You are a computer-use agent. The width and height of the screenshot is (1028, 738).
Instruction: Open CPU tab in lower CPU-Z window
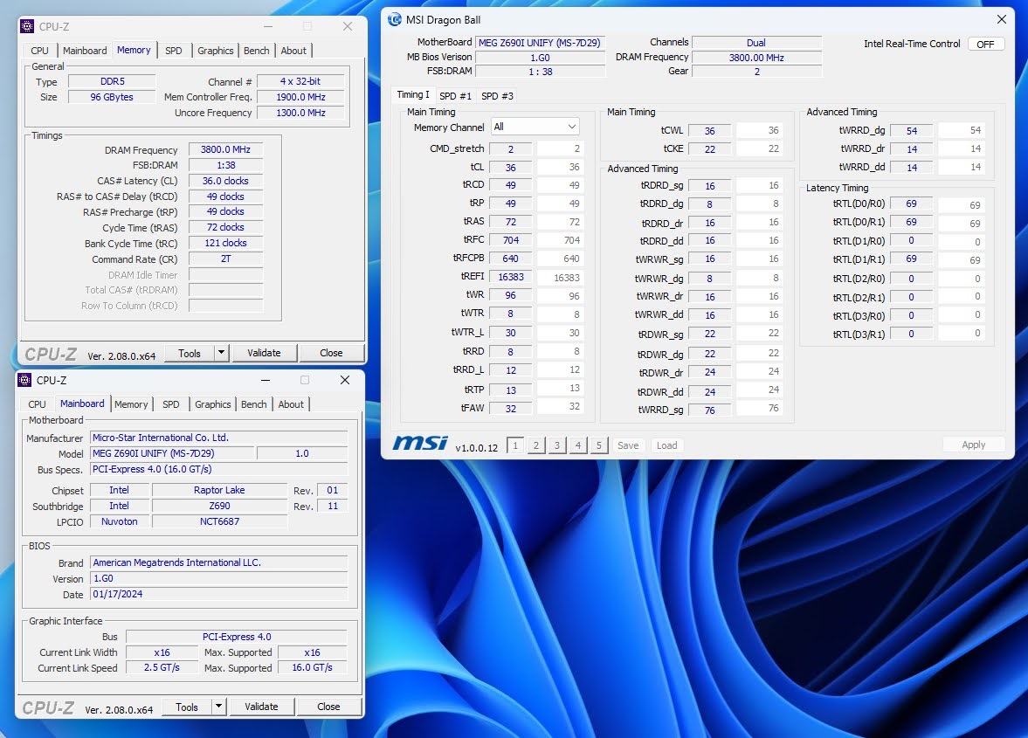click(37, 404)
